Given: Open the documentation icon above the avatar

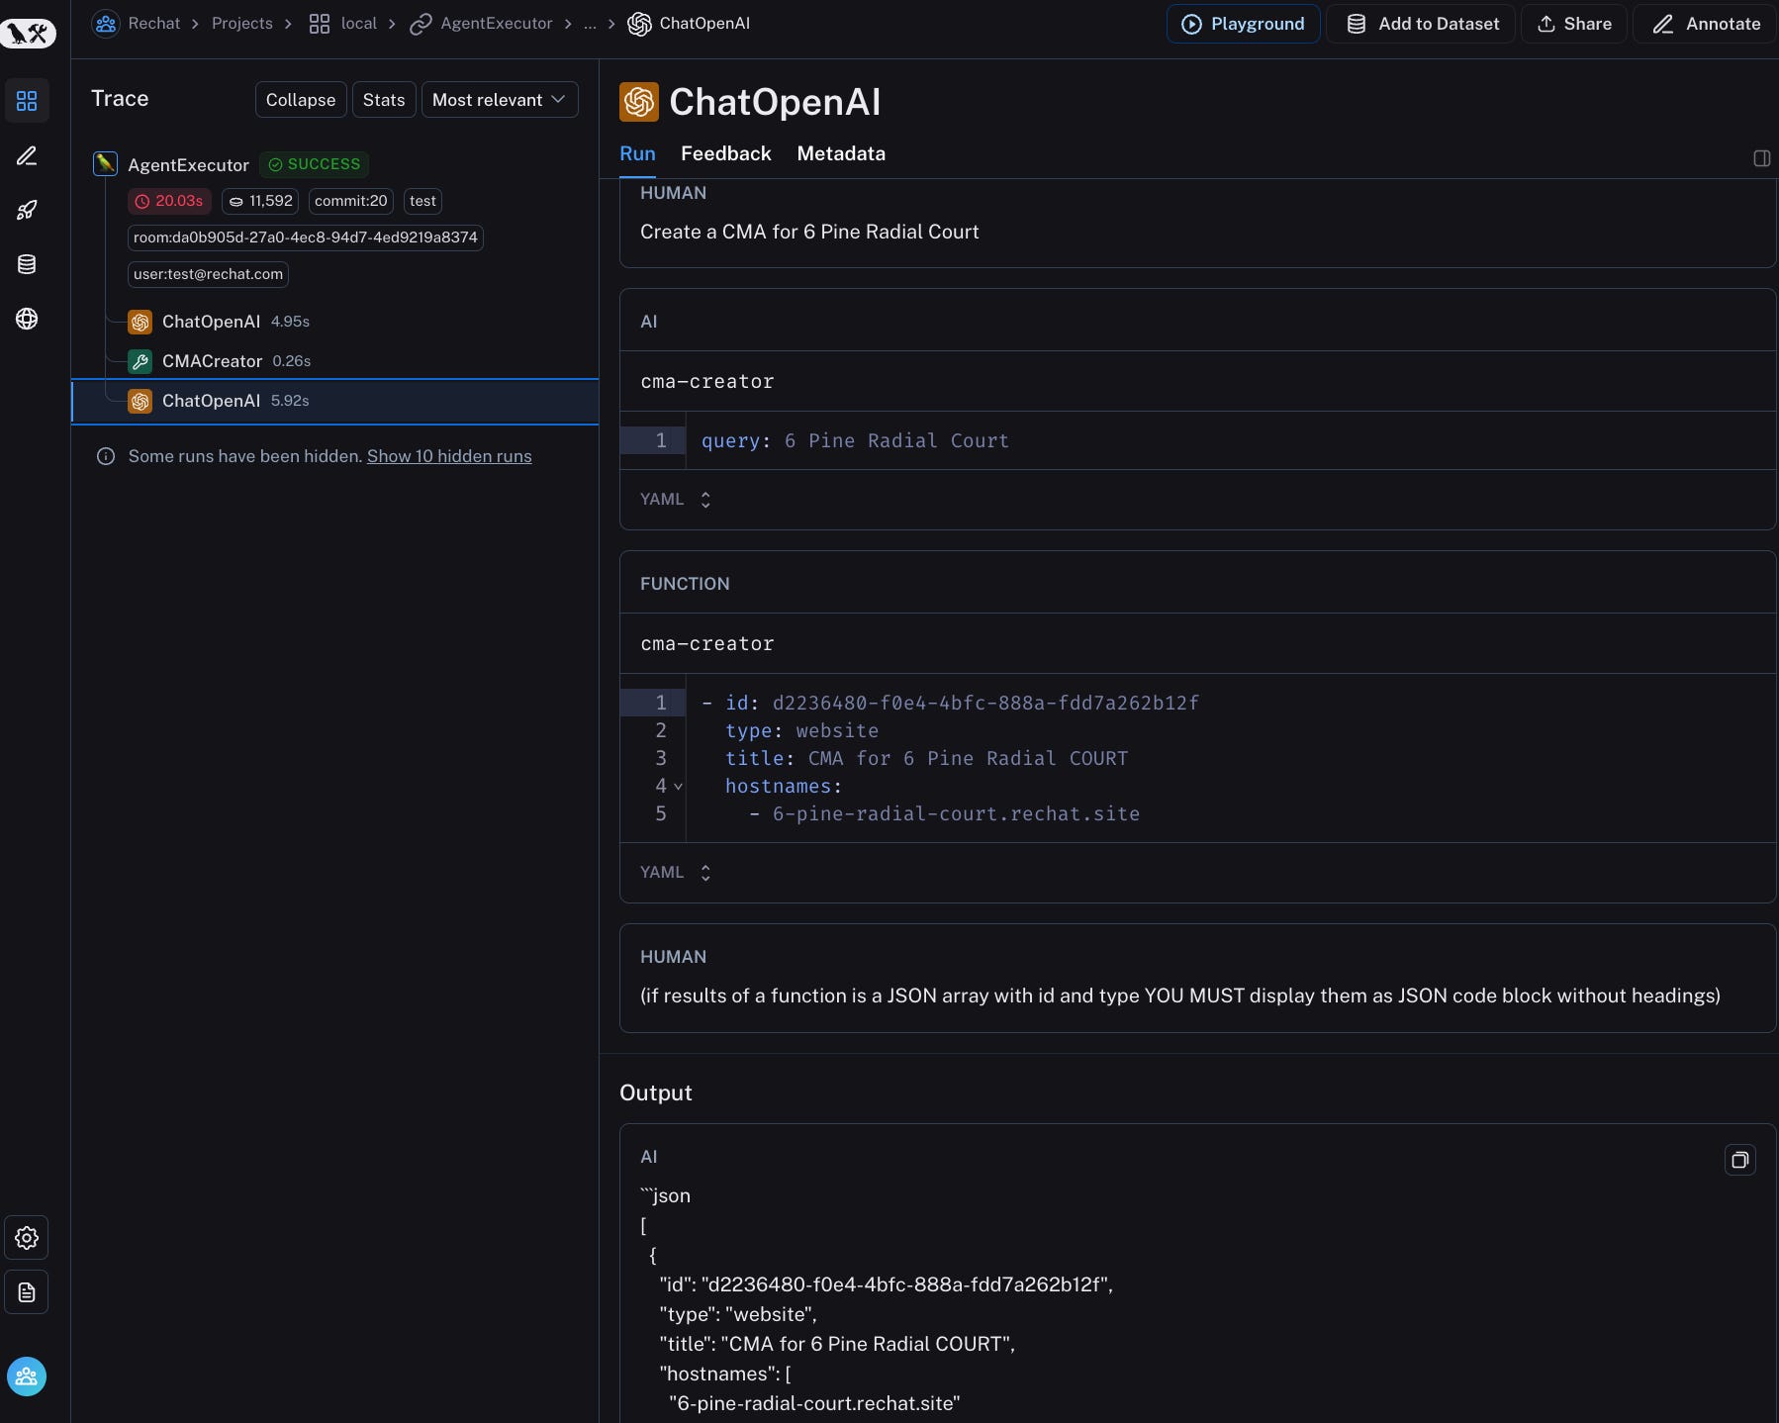Looking at the screenshot, I should (x=27, y=1292).
